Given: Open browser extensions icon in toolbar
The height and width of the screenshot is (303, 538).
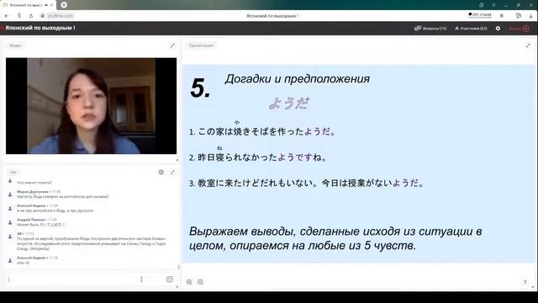Looking at the screenshot, I should pos(519,16).
